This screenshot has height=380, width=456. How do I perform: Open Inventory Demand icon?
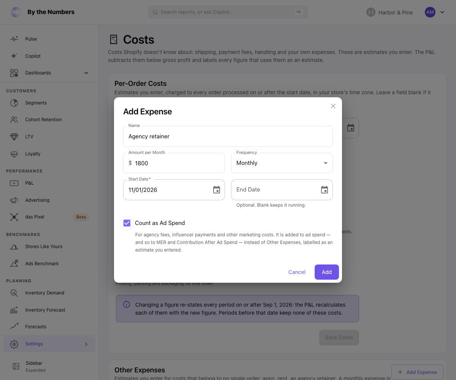click(14, 293)
